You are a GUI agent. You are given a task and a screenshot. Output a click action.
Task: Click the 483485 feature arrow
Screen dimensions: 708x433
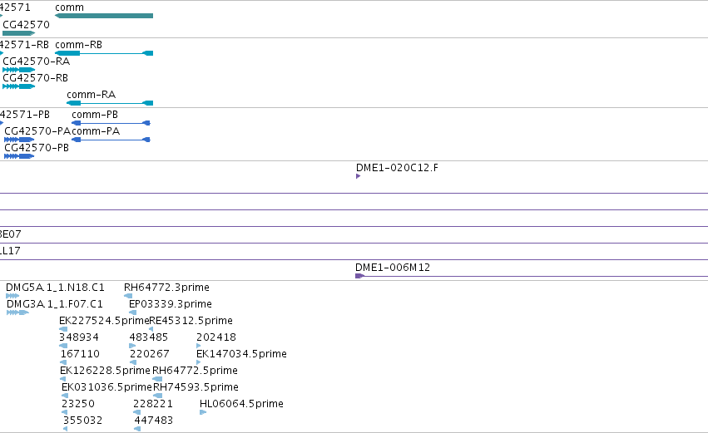(132, 346)
